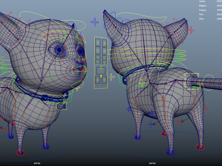
Task: Click the persp camera label under the front view
Action: pyautogui.click(x=37, y=163)
